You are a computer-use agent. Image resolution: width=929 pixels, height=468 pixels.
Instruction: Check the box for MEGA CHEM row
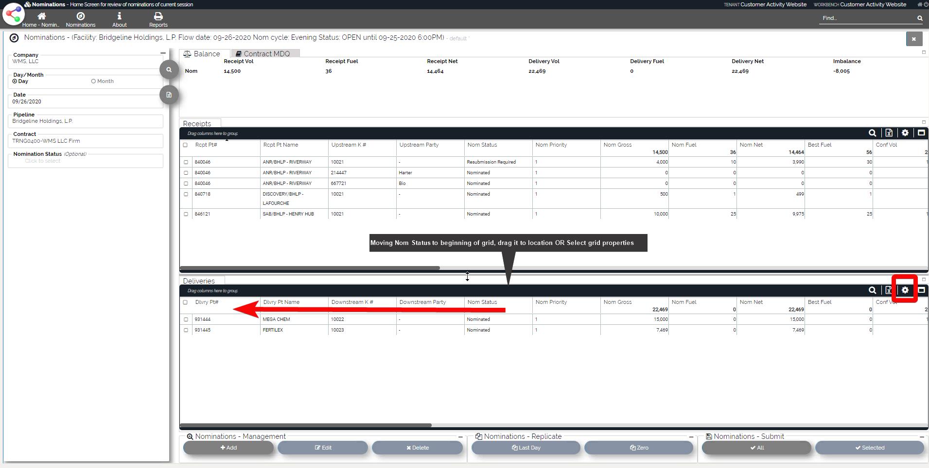[x=186, y=319]
